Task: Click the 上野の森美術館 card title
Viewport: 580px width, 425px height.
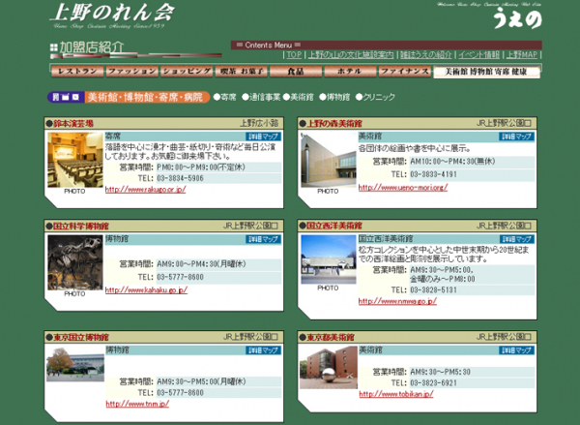Action: tap(334, 124)
